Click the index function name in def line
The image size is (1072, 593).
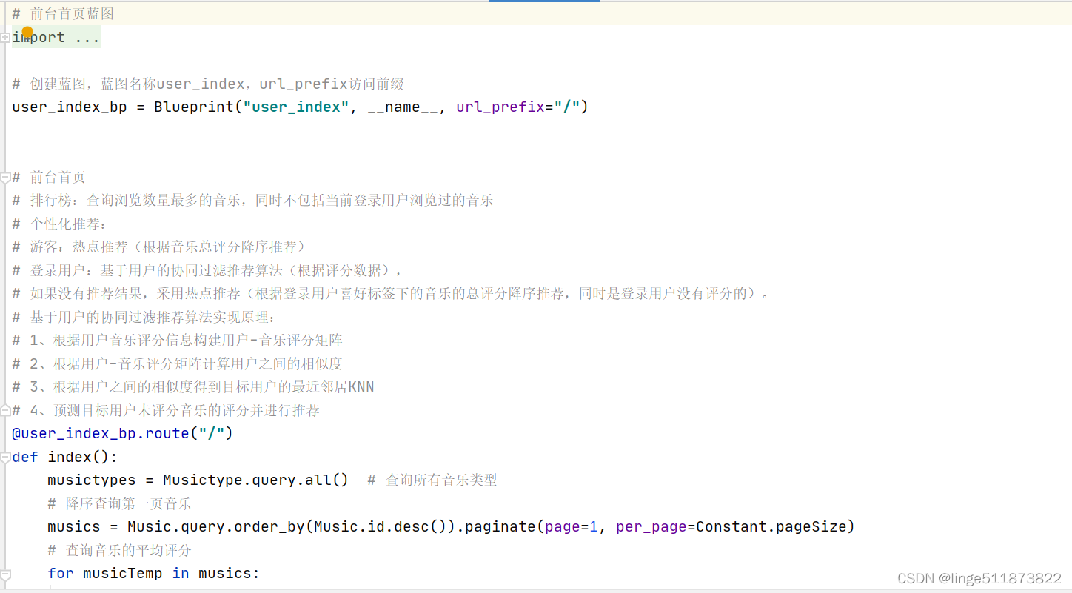point(70,457)
